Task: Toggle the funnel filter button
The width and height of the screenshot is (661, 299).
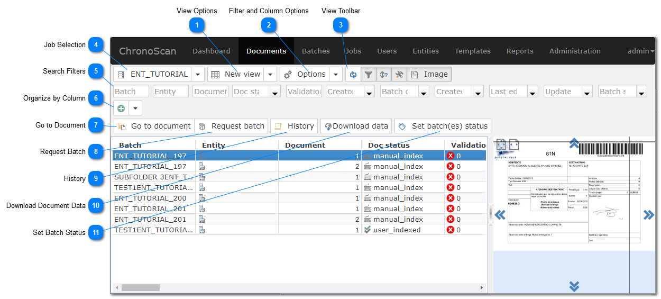Action: click(x=369, y=74)
